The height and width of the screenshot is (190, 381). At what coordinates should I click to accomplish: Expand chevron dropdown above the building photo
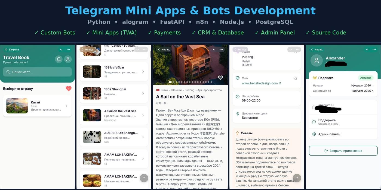click(214, 49)
